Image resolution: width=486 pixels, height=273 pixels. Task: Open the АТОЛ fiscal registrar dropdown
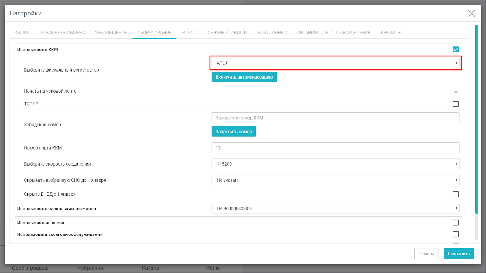pos(336,63)
